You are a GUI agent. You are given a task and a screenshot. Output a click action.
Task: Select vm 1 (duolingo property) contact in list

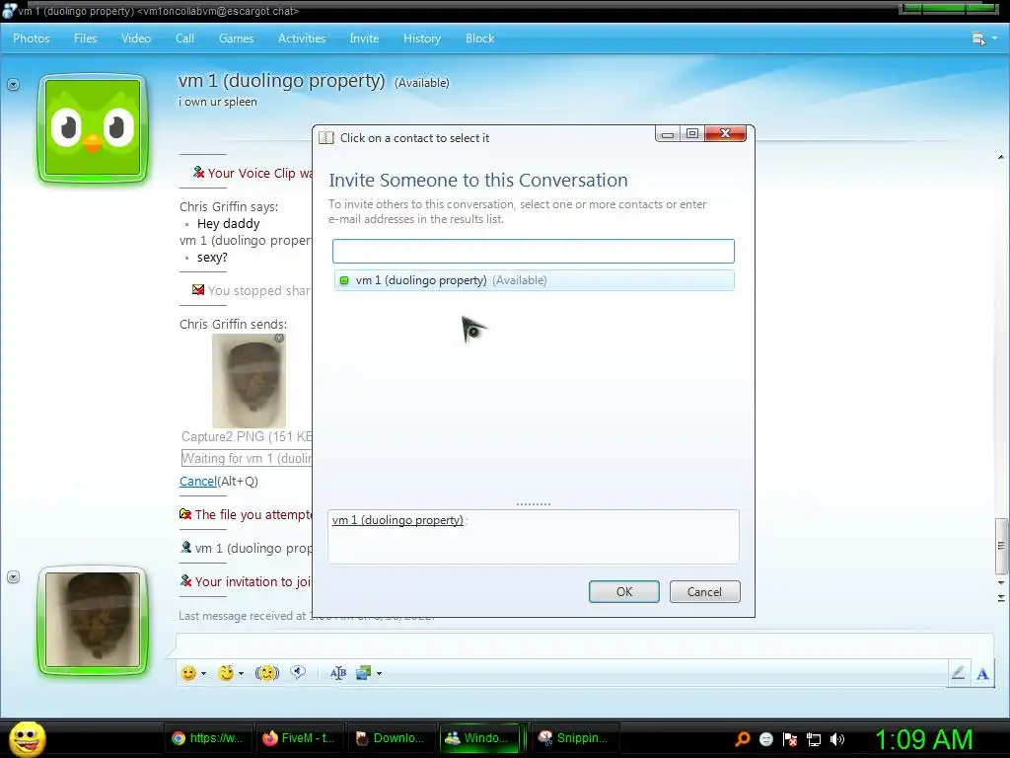point(534,280)
